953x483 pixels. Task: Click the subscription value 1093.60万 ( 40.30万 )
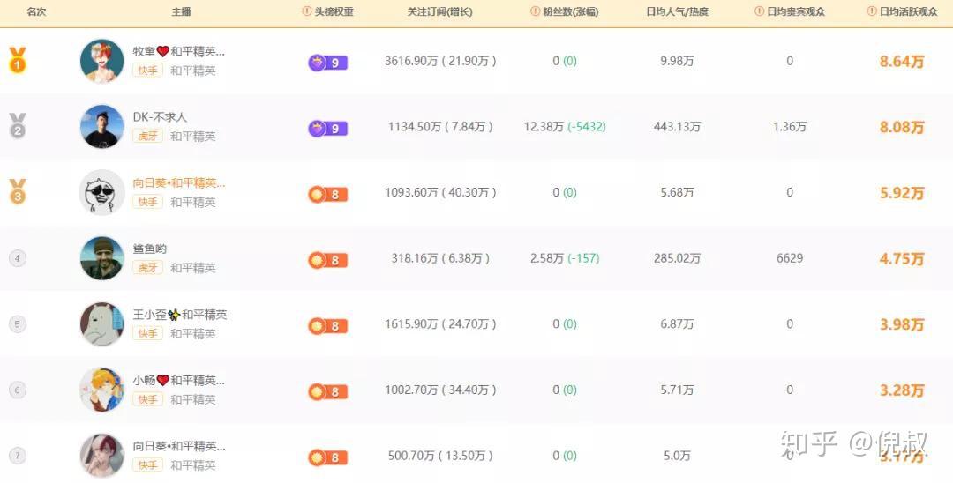[440, 192]
